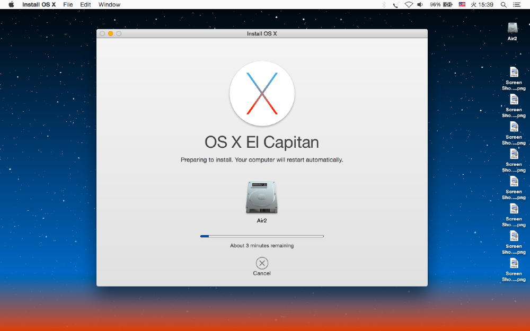
Task: Click the "Install OS X" window title bar
Action: tap(262, 33)
